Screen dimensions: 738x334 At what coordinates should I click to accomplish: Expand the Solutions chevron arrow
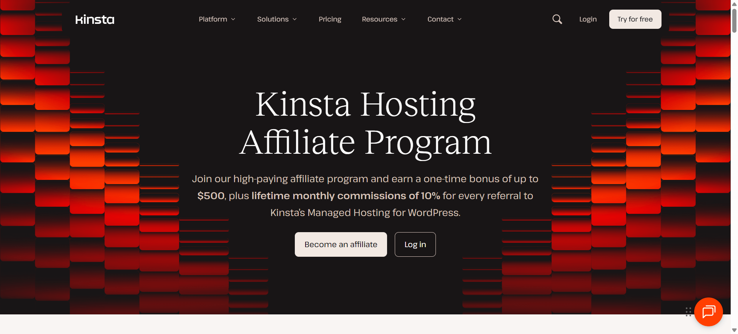[x=294, y=19]
